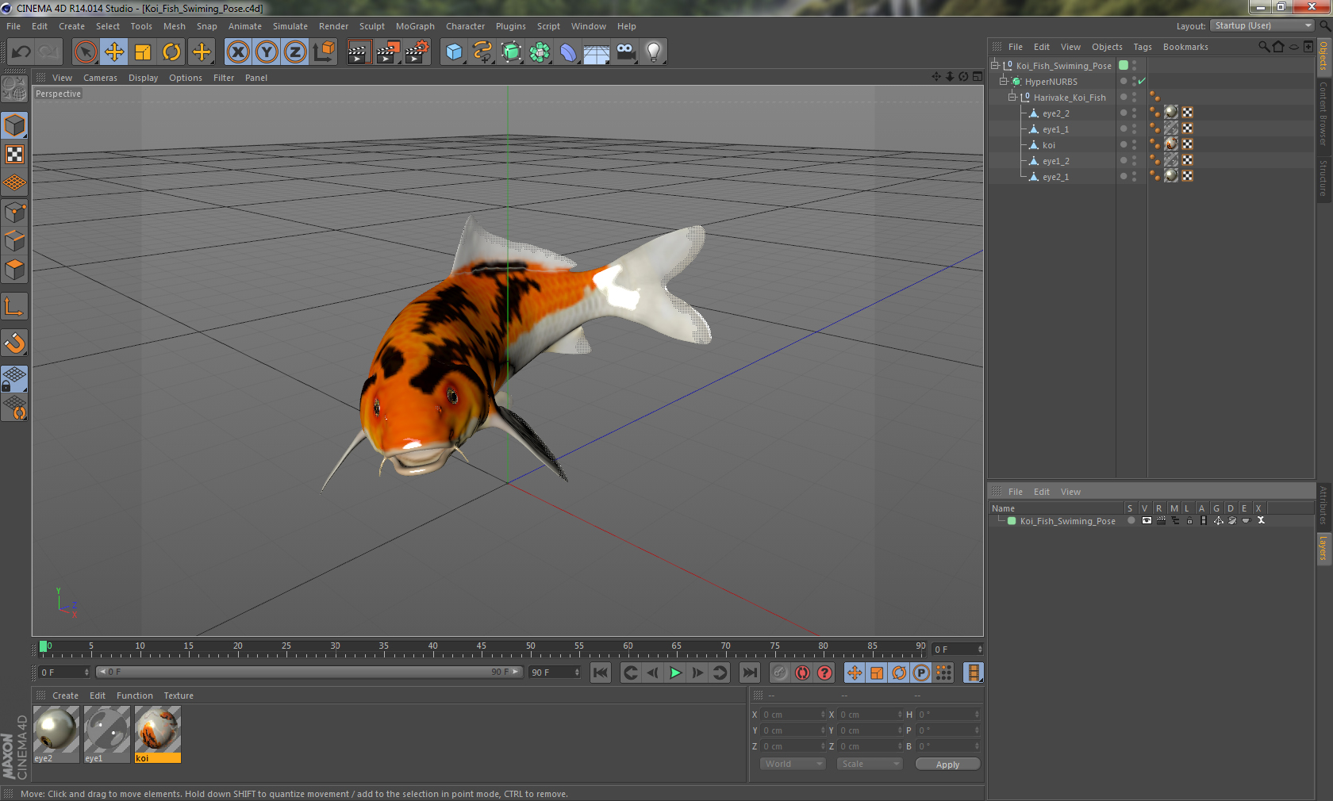
Task: Toggle layer solo dot for Koi_Fish_Swiming_Pose
Action: click(x=1131, y=521)
